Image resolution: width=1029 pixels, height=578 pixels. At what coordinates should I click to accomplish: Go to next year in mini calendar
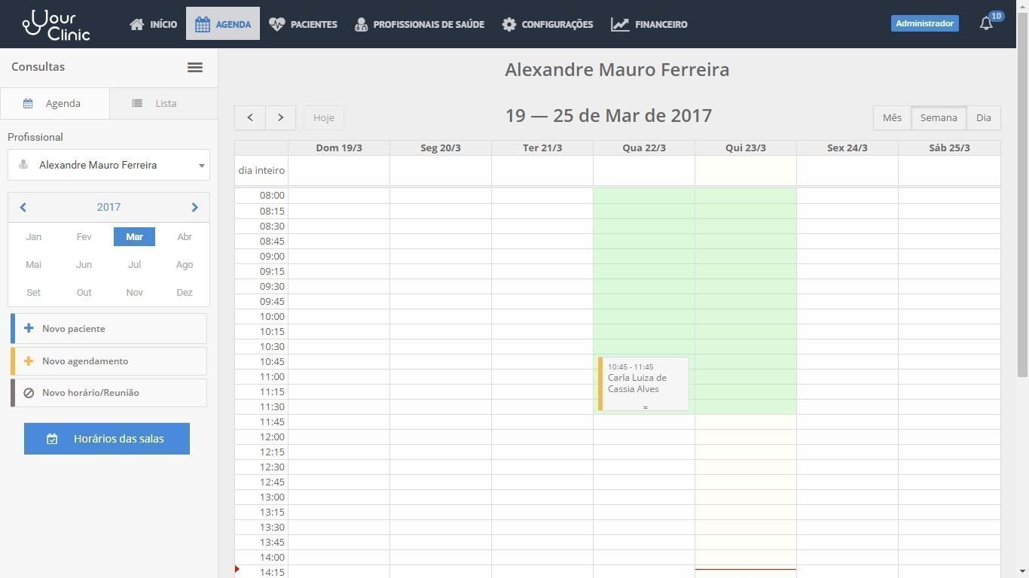[194, 207]
